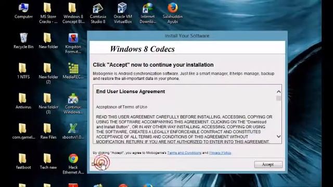Select the New folder (3) icon
Viewport: 333px width, 187px height.
(48, 104)
